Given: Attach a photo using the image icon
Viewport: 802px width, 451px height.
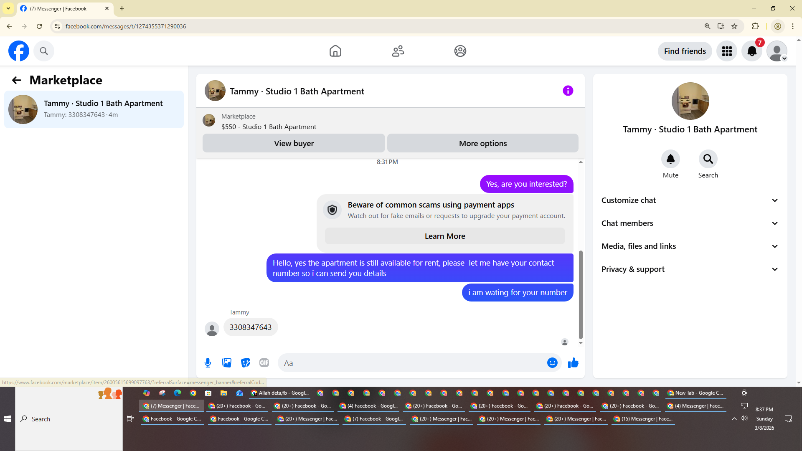Looking at the screenshot, I should point(226,363).
